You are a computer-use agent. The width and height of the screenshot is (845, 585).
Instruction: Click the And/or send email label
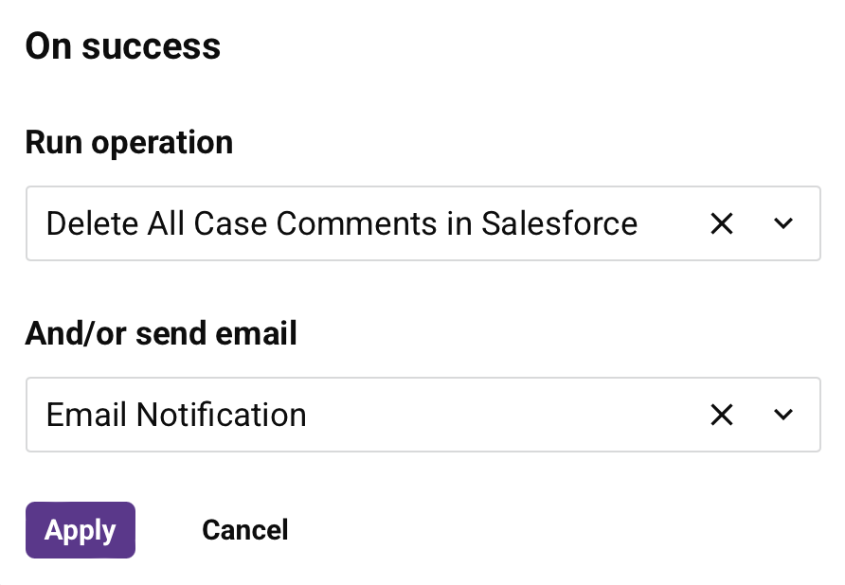(x=161, y=333)
